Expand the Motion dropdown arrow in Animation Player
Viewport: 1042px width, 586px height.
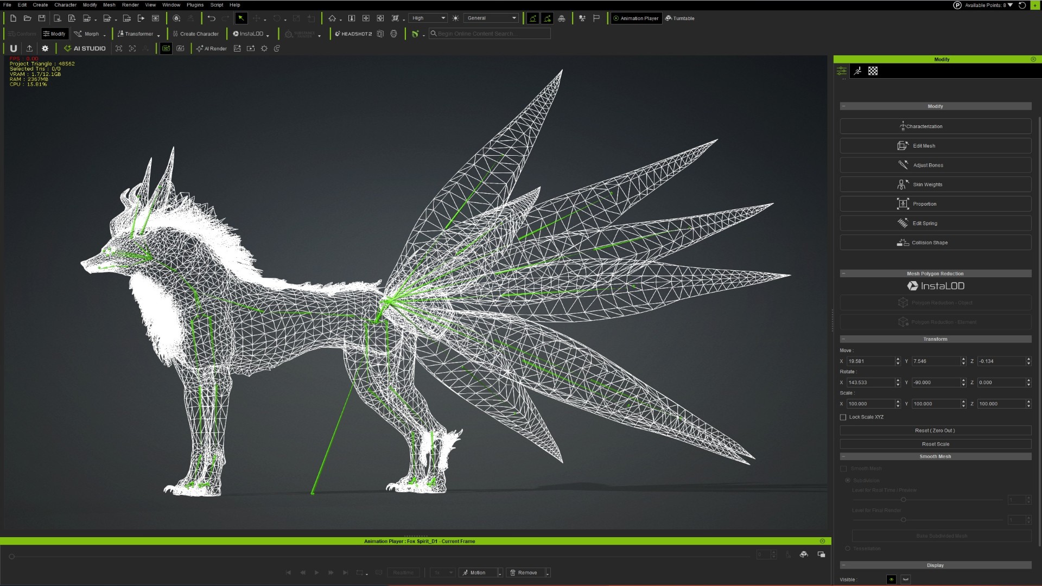tap(500, 573)
